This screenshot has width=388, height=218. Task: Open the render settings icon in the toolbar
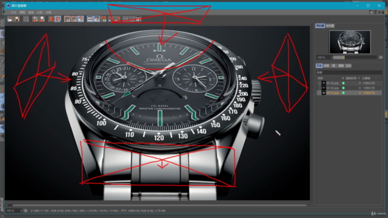click(35, 19)
